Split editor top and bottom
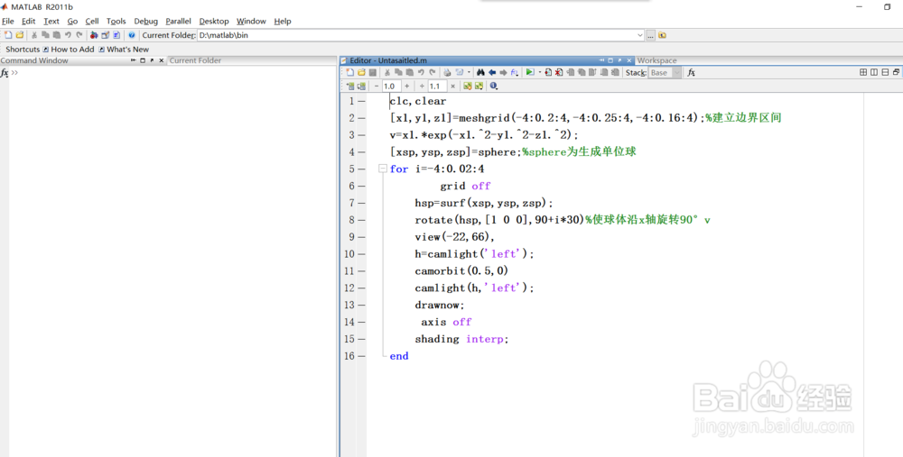903x457 pixels. click(885, 72)
